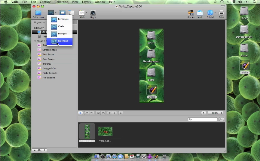
Task: Open the Publish dropdown arrow
Action: (215, 12)
